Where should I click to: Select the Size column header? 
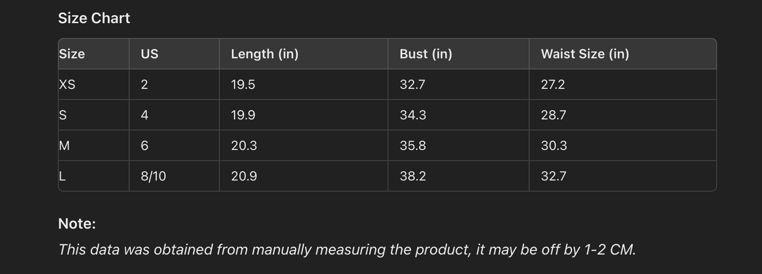(72, 54)
